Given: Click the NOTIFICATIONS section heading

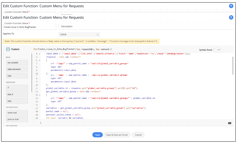Looking at the screenshot, I should pyautogui.click(x=12, y=107).
